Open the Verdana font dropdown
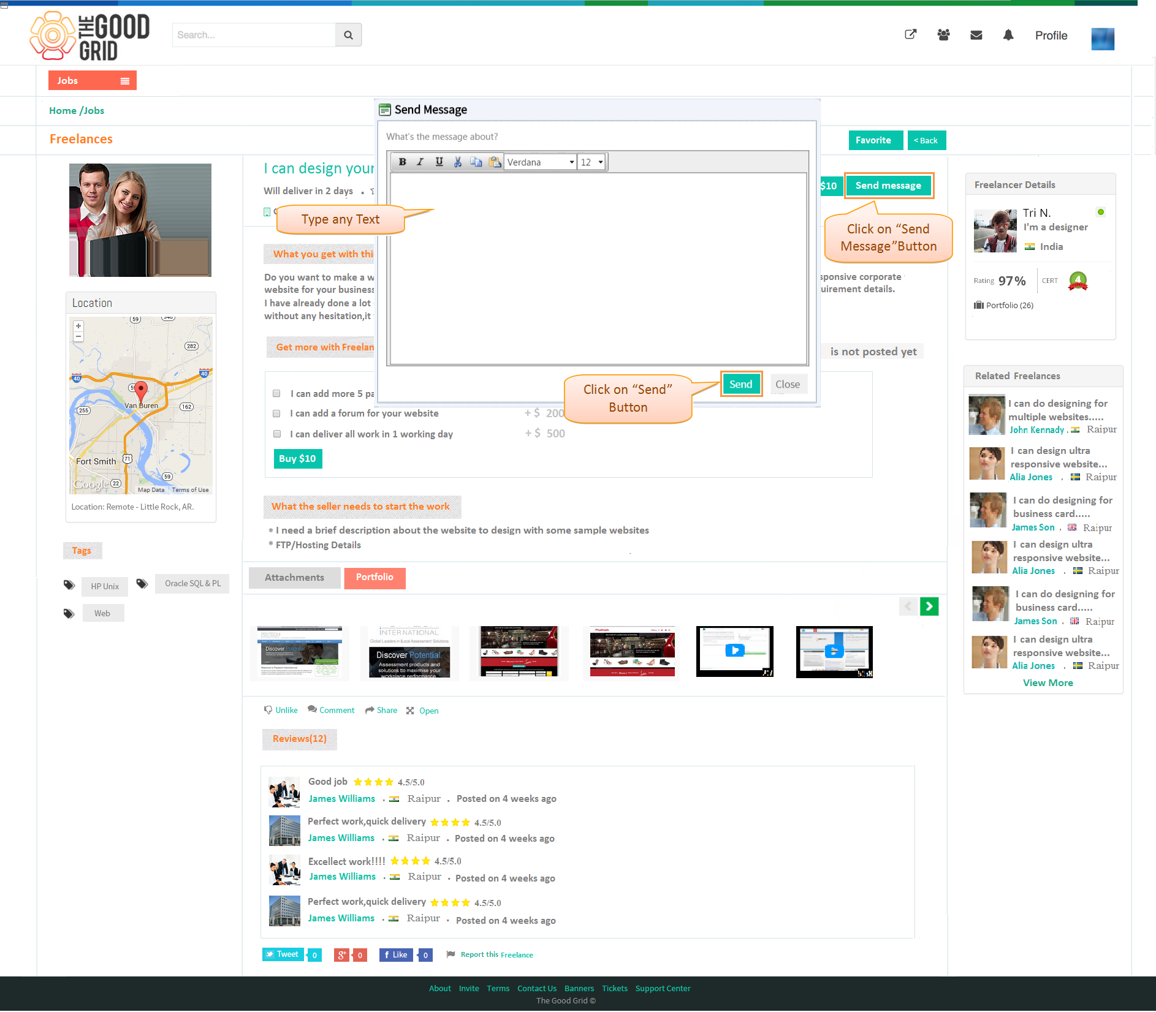1156x1012 pixels. [x=541, y=162]
